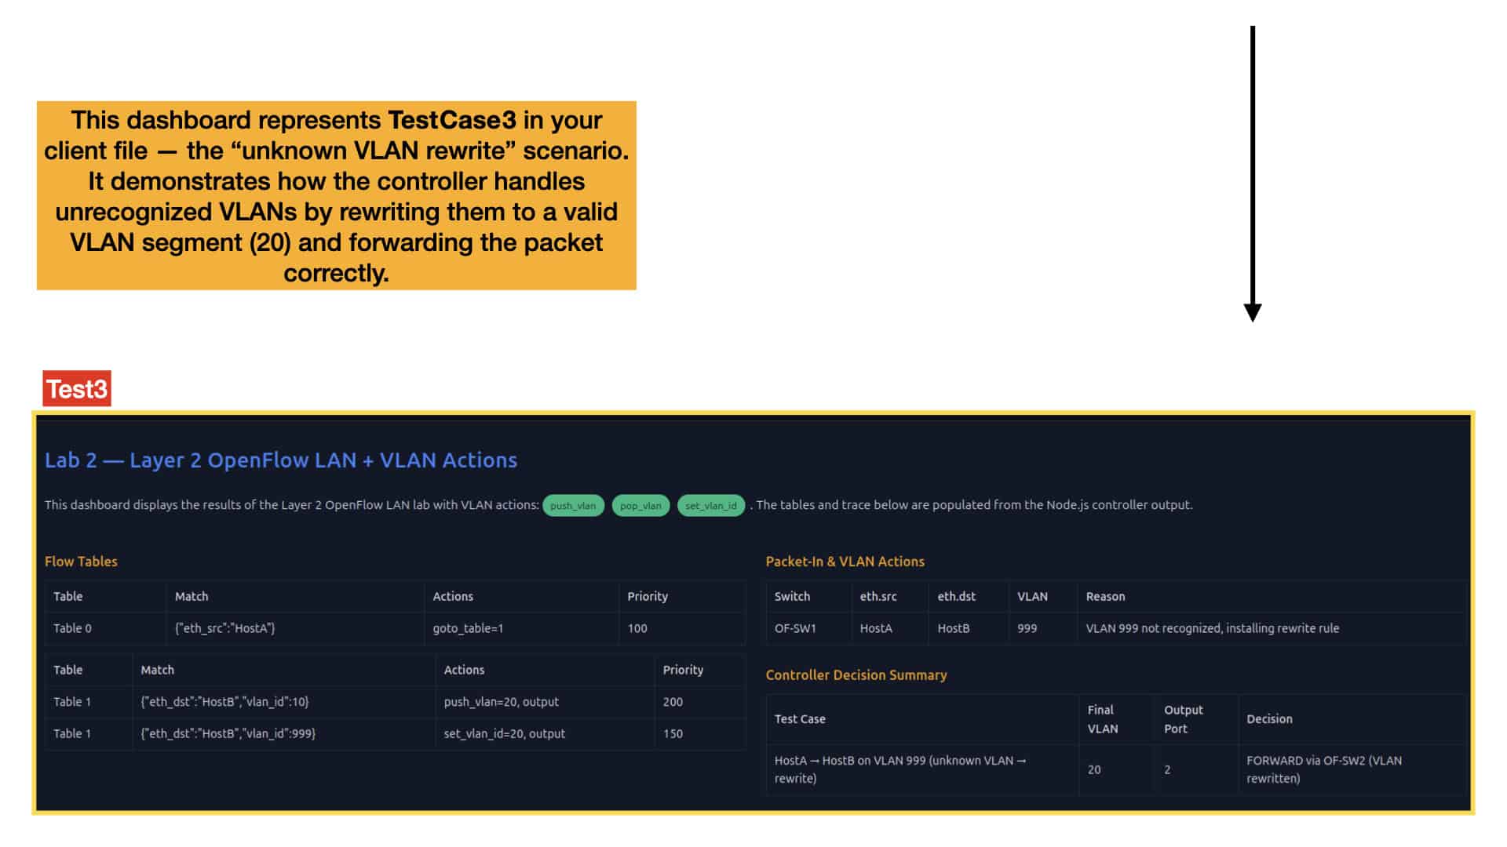1507x847 pixels.
Task: Select the Flow Tables section heading
Action: [x=81, y=562]
